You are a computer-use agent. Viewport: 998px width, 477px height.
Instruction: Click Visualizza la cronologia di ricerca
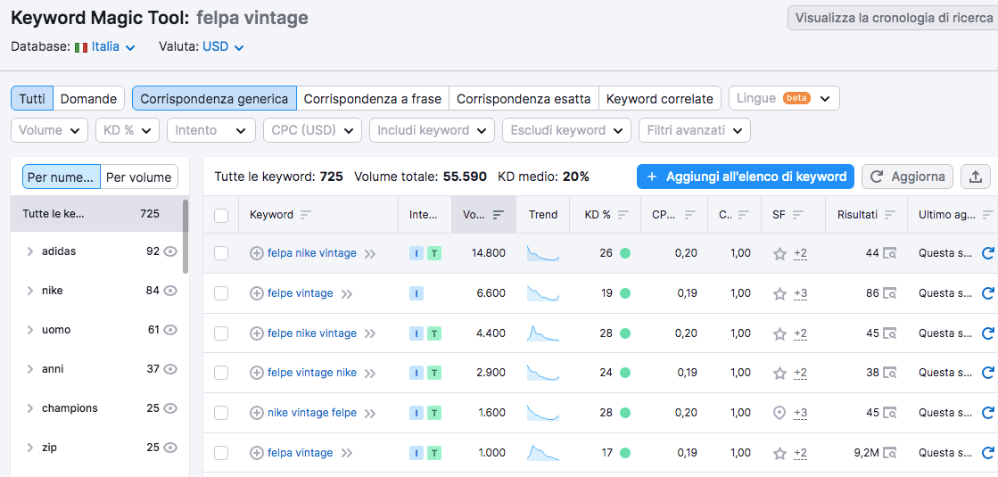click(x=892, y=18)
